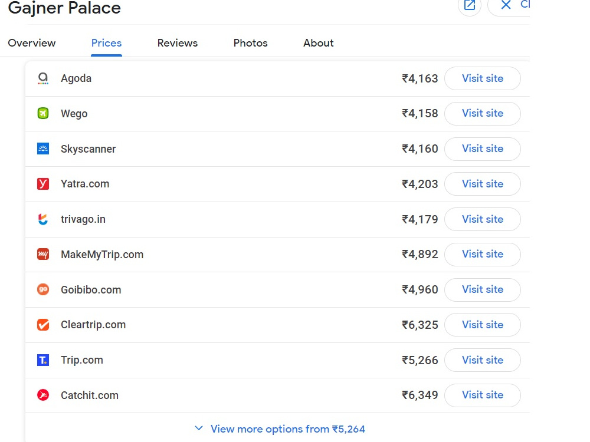The width and height of the screenshot is (590, 442).
Task: Click the red Catchit.com logo icon
Action: (x=43, y=395)
